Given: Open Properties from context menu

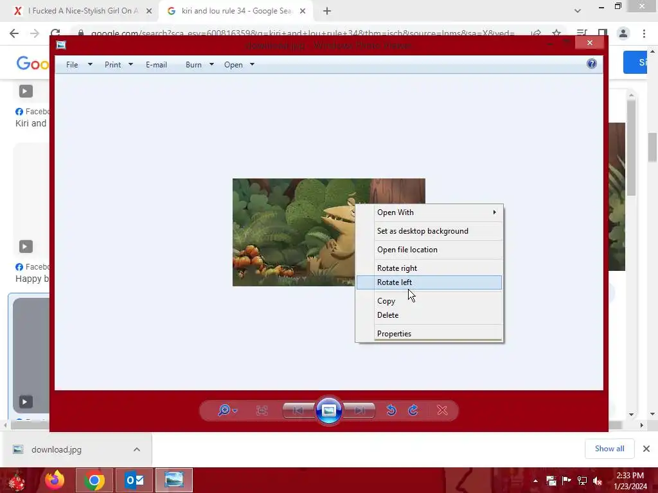Looking at the screenshot, I should 429,333.
